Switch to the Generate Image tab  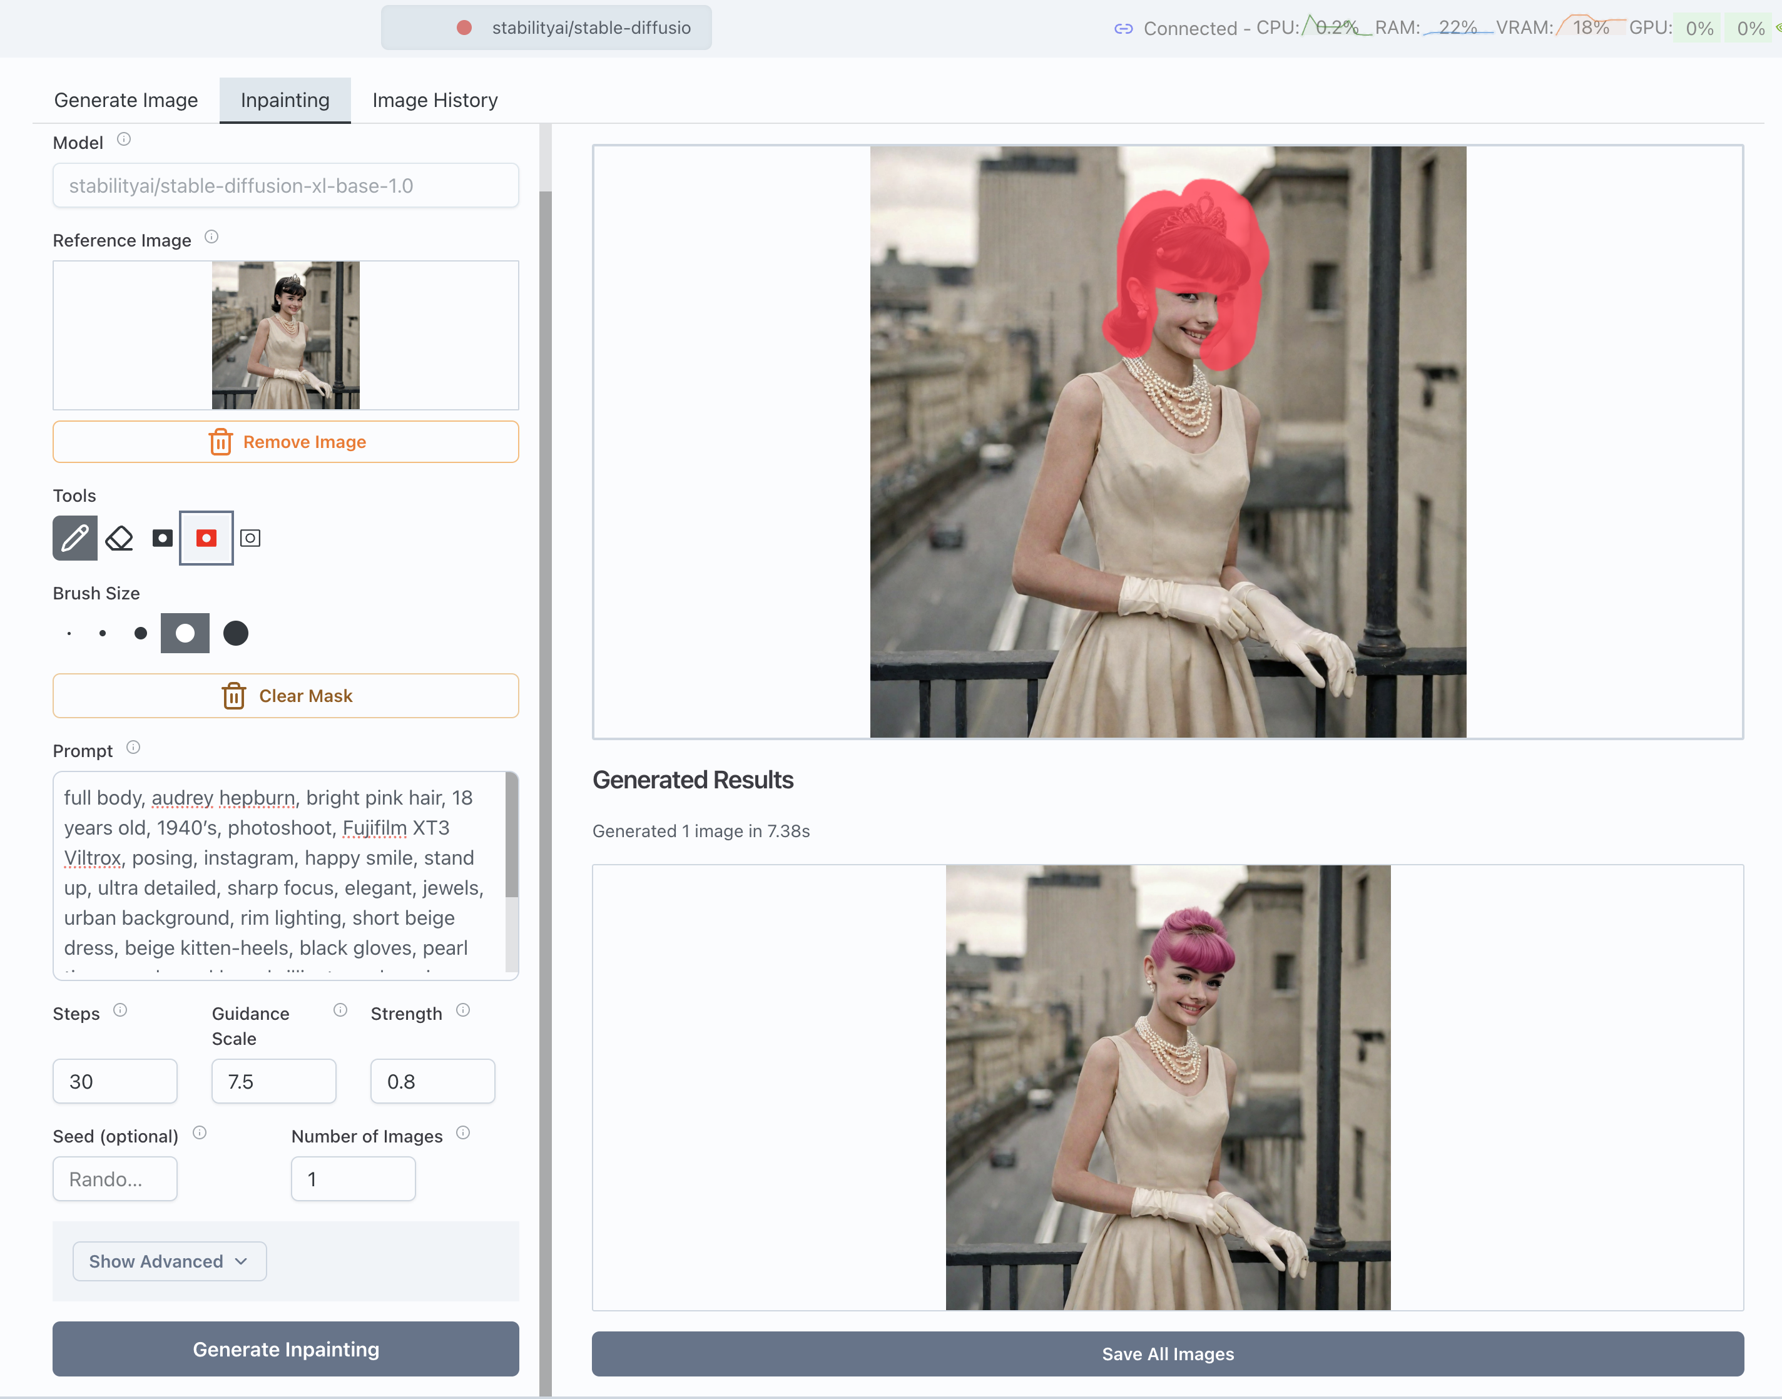pyautogui.click(x=126, y=101)
